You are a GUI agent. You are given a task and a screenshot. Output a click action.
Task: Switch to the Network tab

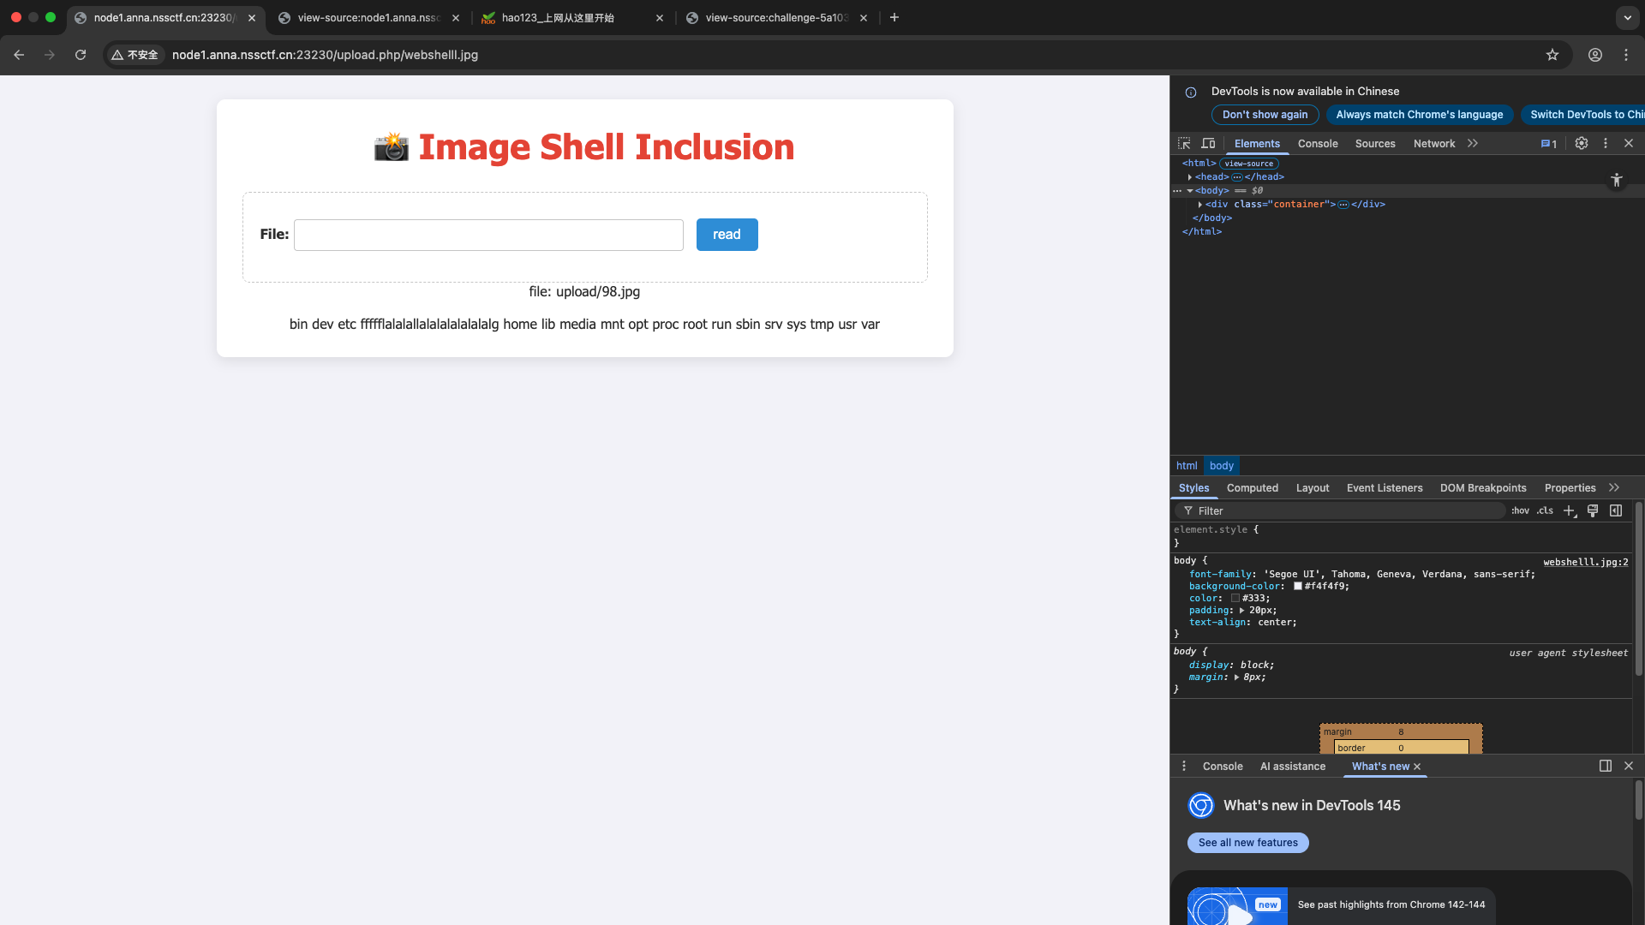pyautogui.click(x=1434, y=144)
